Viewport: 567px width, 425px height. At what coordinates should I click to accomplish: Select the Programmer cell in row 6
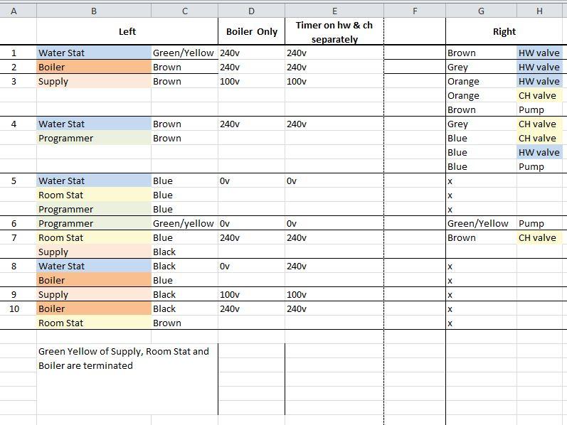point(93,223)
